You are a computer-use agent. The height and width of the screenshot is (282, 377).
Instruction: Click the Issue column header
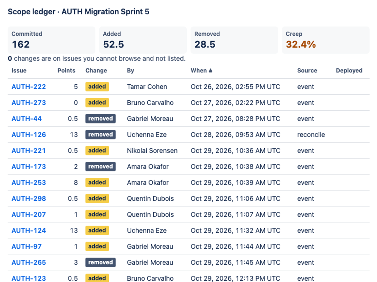pos(19,70)
